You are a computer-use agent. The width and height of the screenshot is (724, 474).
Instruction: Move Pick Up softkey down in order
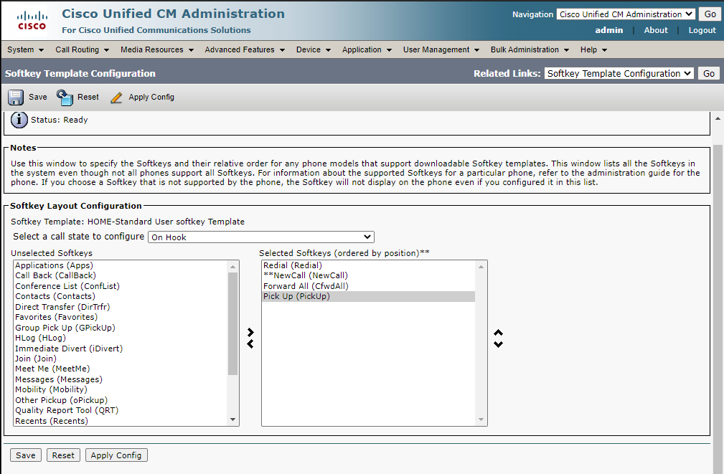coord(498,343)
